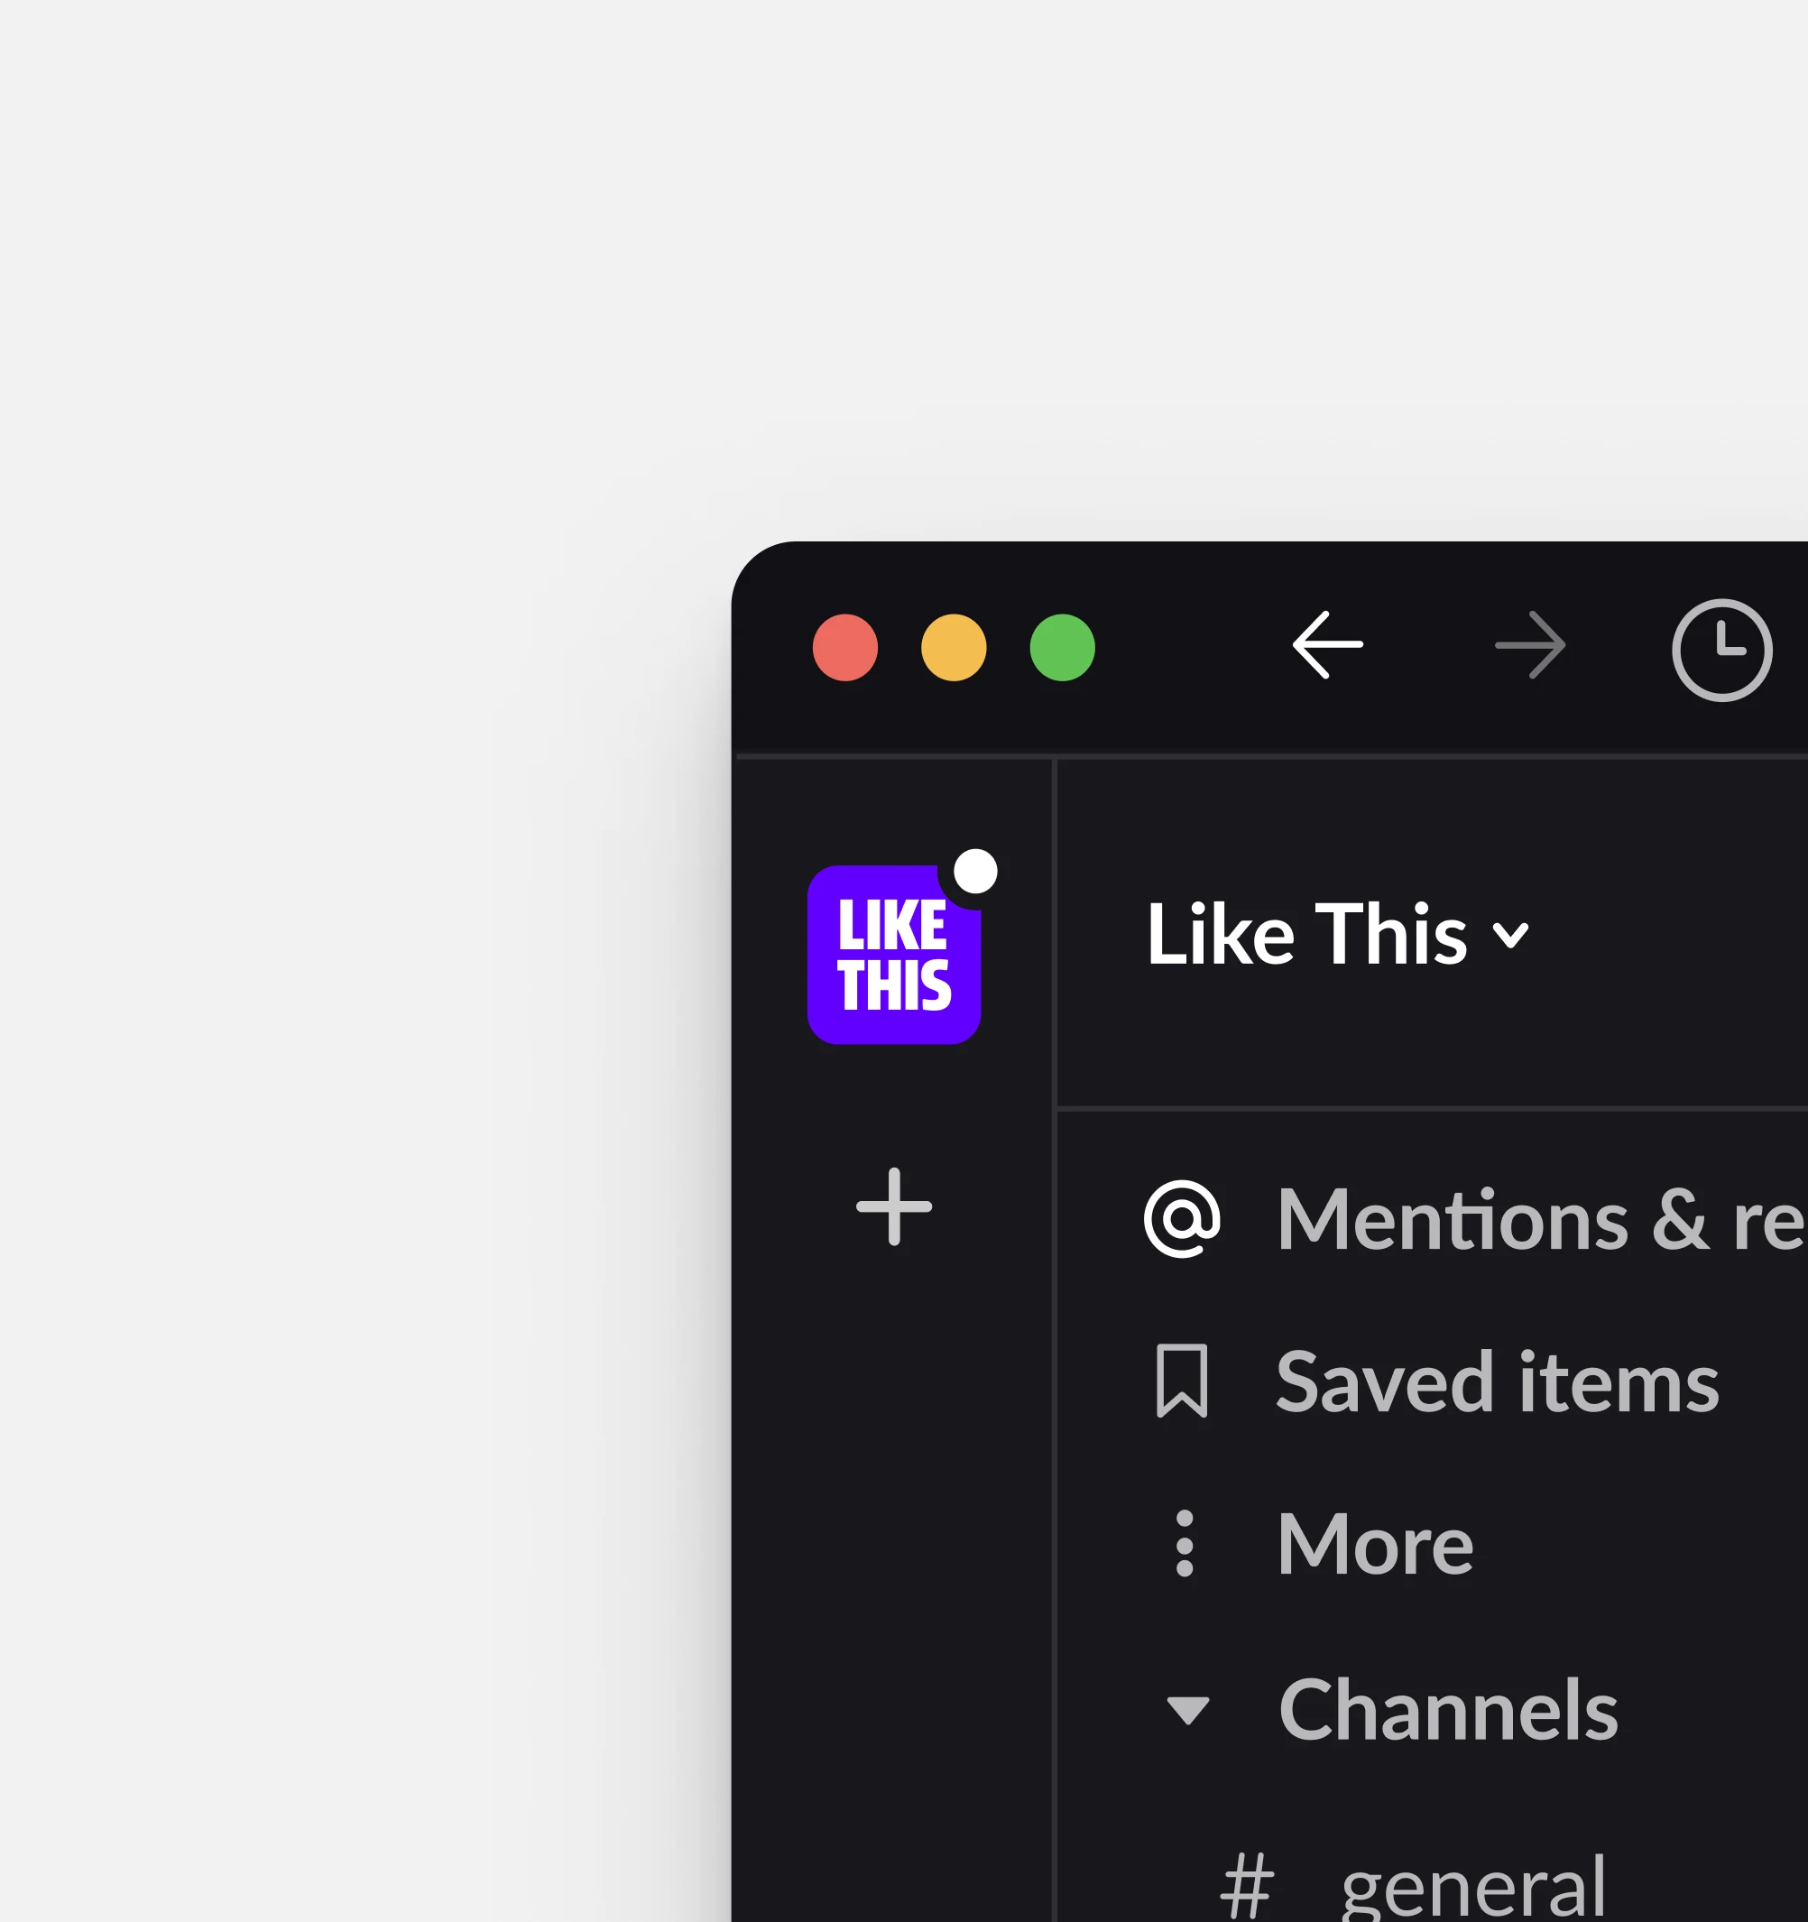
Task: Go back using the left arrow
Action: coord(1327,645)
